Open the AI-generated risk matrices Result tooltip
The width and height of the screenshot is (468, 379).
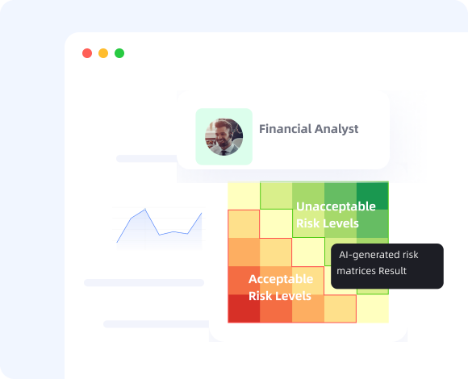click(387, 266)
